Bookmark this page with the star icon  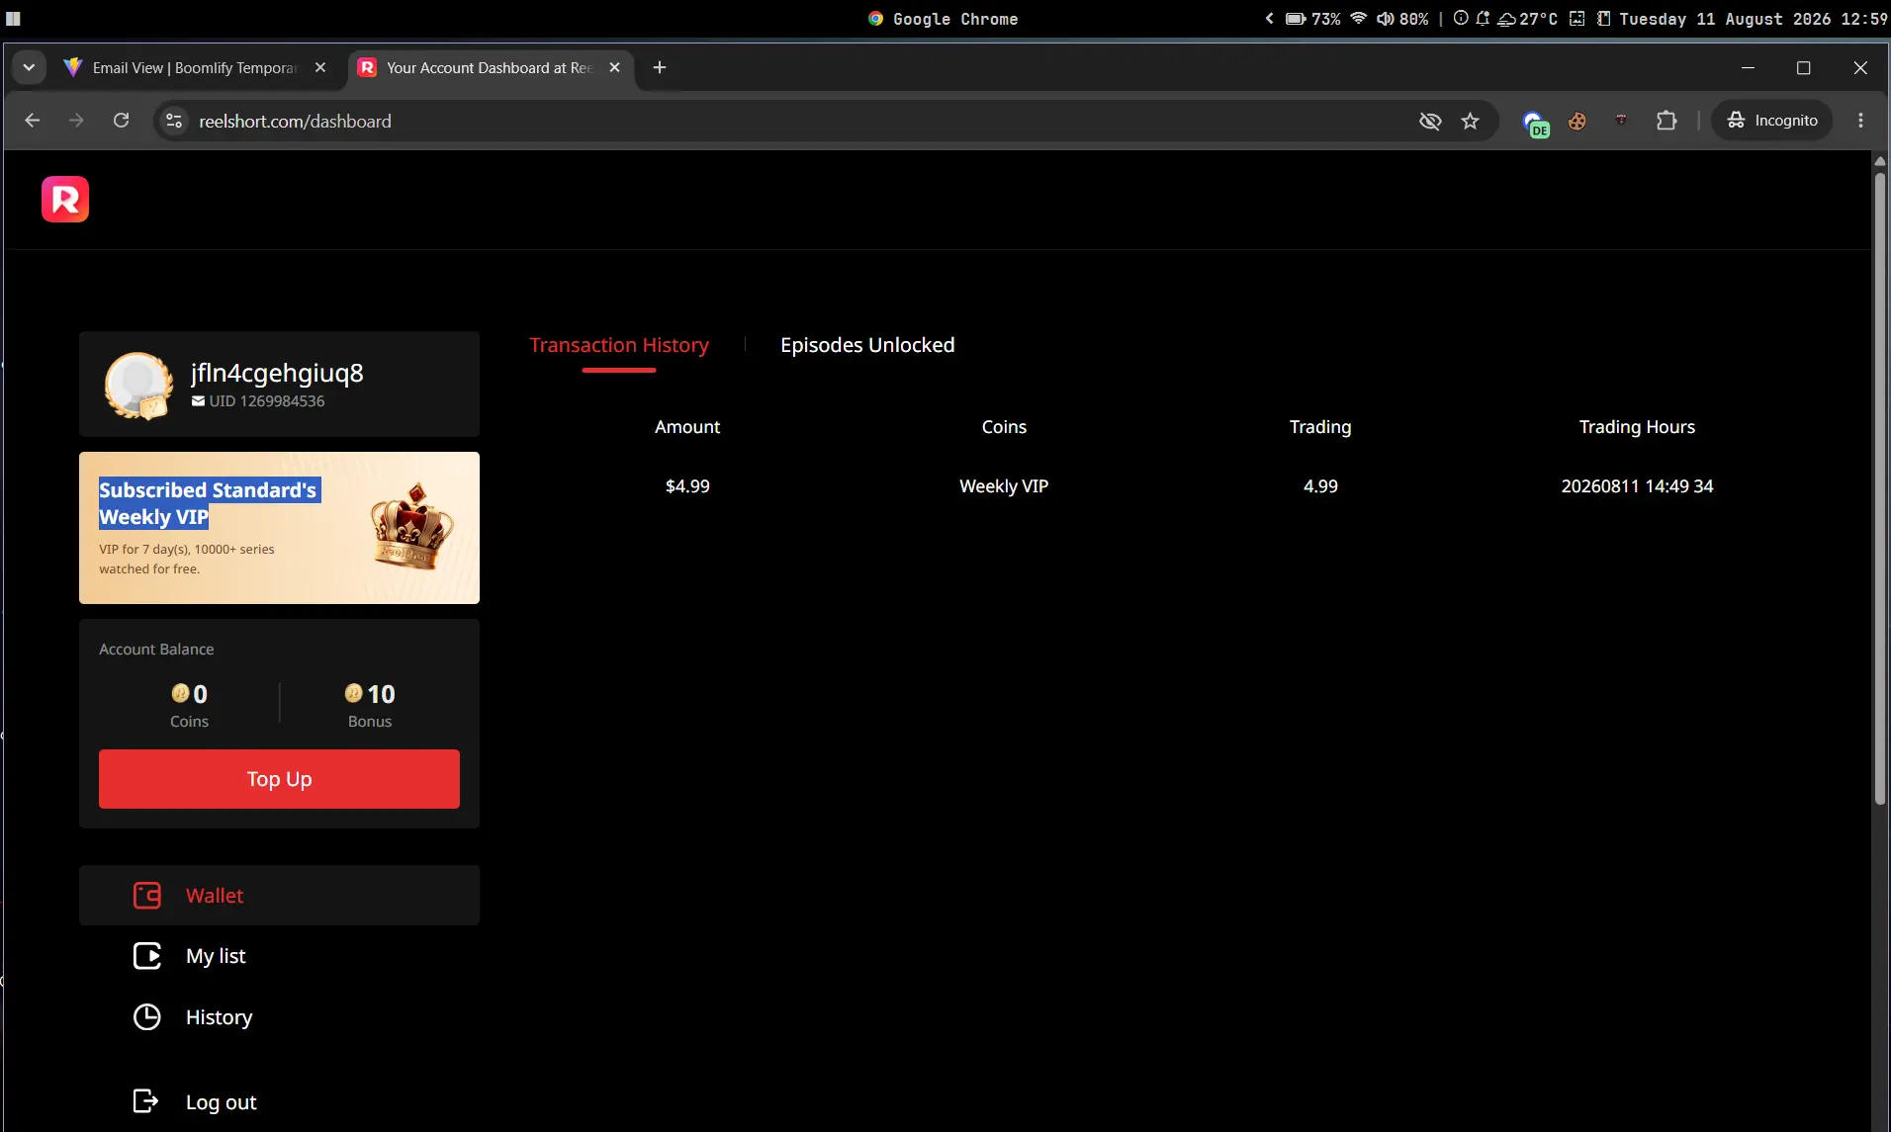[1471, 121]
